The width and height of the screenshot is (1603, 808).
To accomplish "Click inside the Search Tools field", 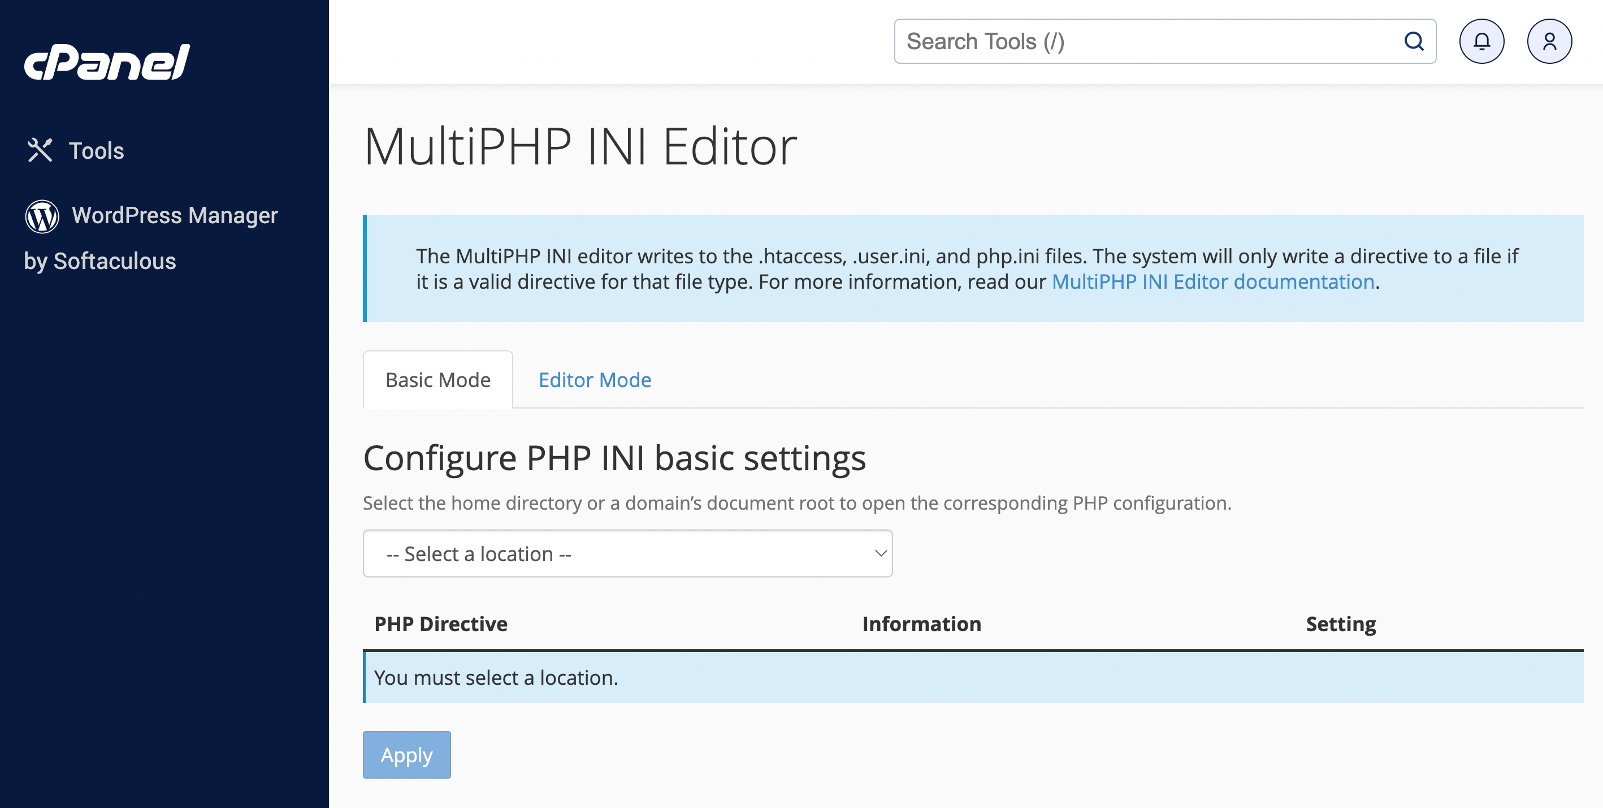I will coord(1120,41).
